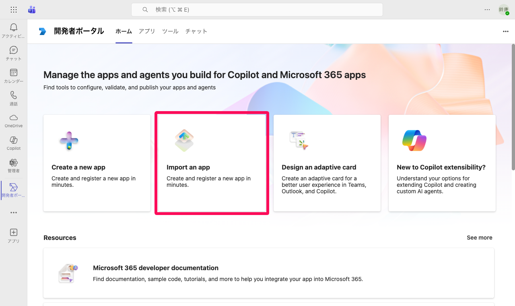515x306 pixels.
Task: Switch to the アプリ tab
Action: (x=147, y=31)
